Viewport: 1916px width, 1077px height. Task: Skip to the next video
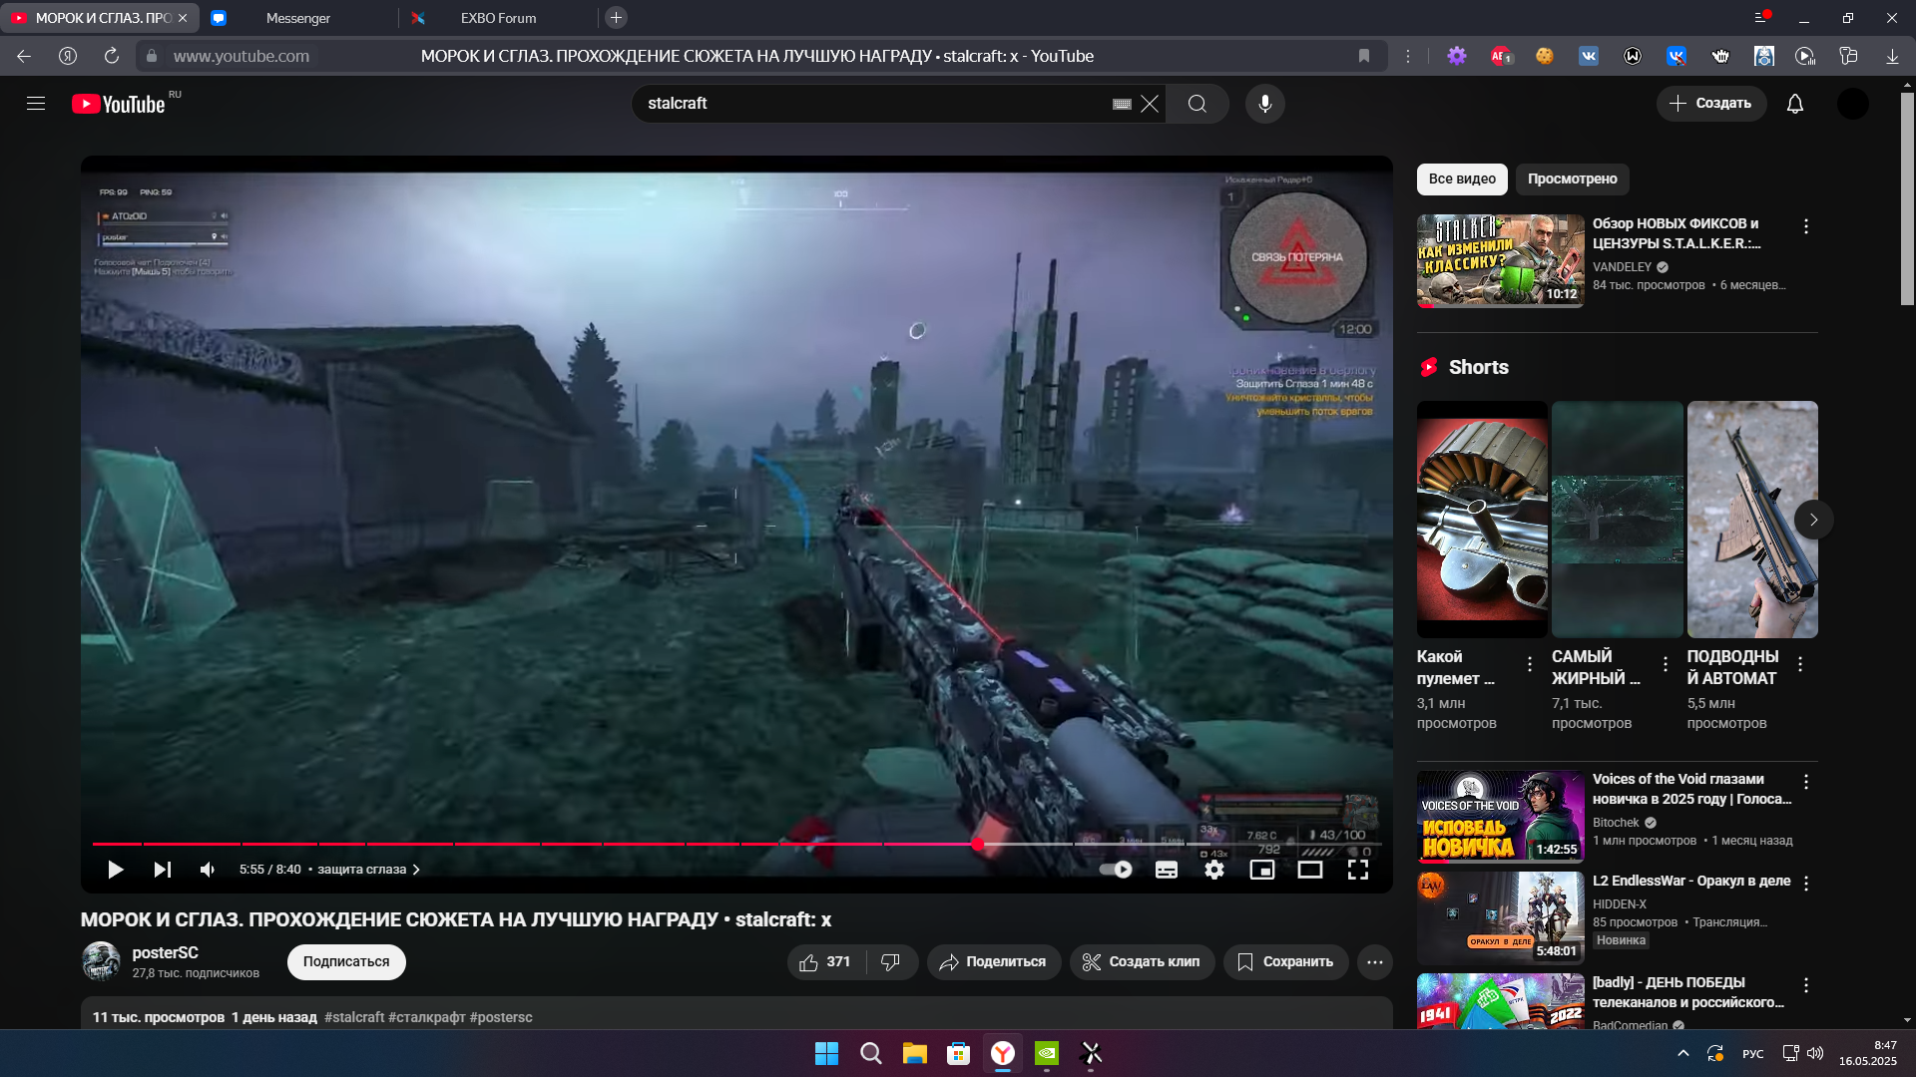click(x=162, y=870)
